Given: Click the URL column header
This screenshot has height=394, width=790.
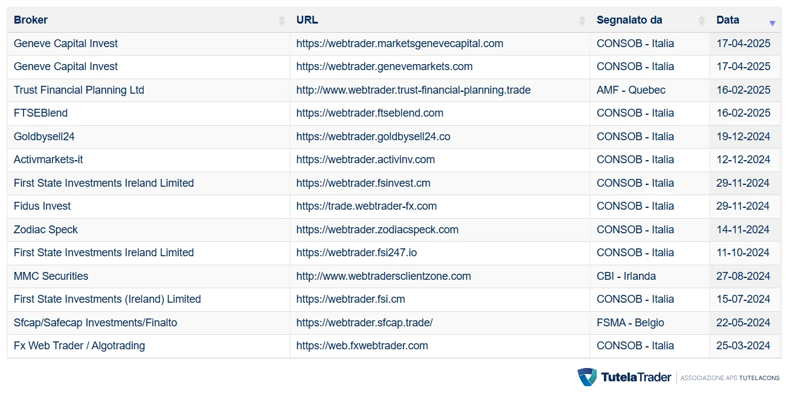Looking at the screenshot, I should click(x=440, y=20).
